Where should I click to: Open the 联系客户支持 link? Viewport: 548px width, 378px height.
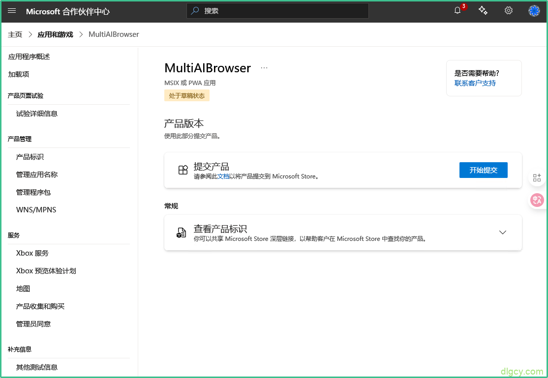point(475,83)
